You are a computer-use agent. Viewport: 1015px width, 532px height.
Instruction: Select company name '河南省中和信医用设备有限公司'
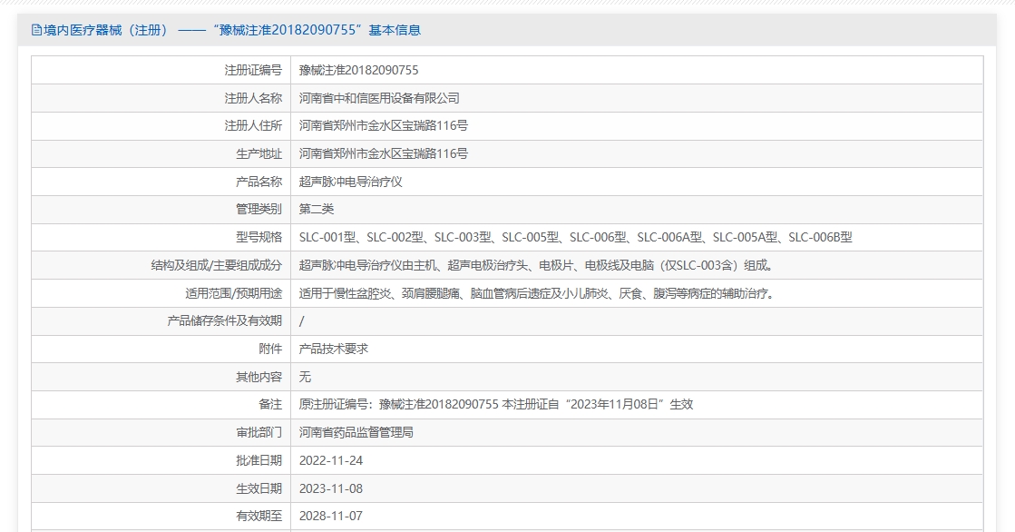coord(378,98)
